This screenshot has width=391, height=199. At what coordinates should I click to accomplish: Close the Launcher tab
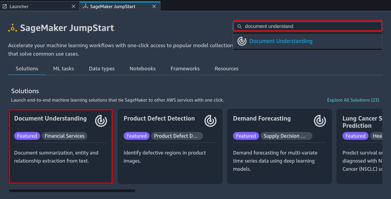(74, 6)
